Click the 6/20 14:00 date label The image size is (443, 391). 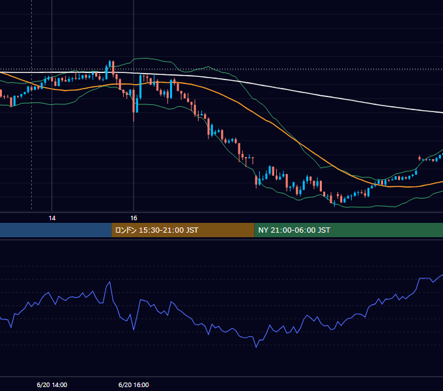(52, 384)
